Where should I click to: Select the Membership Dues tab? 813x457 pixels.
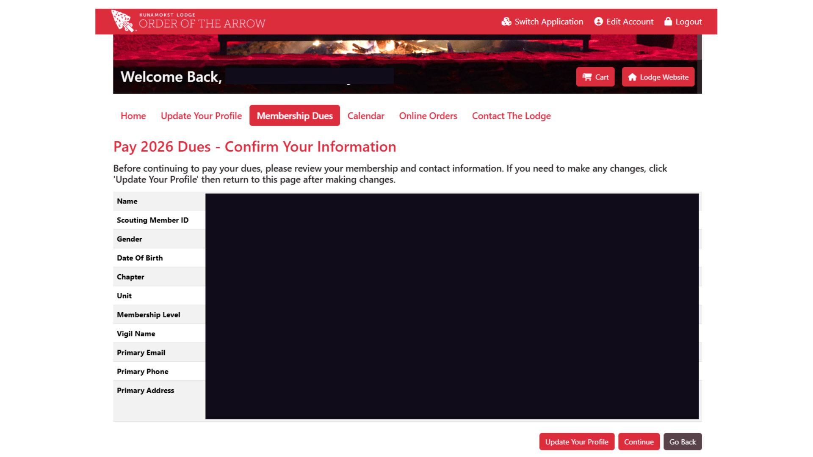click(x=295, y=116)
